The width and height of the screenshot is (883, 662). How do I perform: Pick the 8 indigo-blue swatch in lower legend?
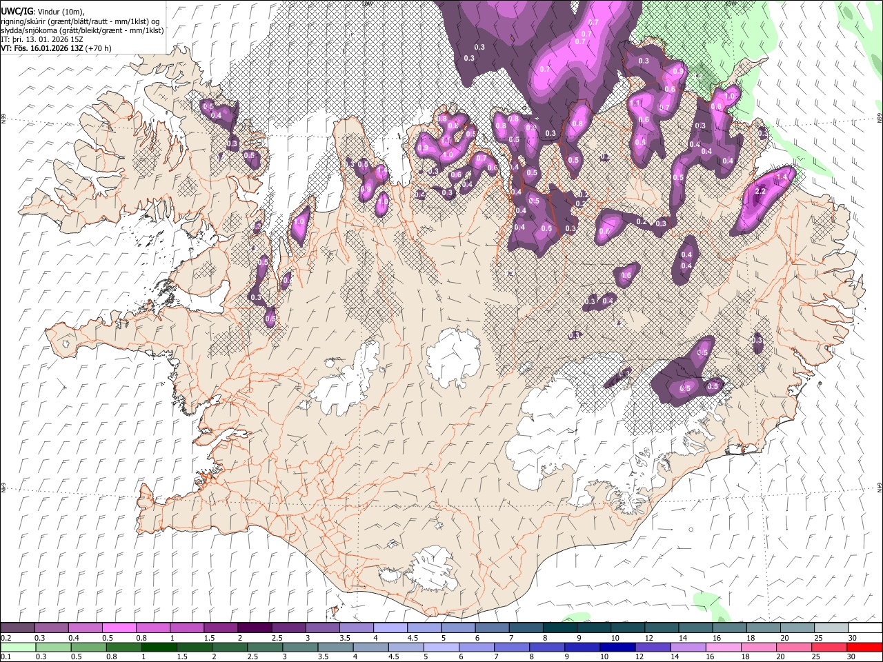[547, 647]
